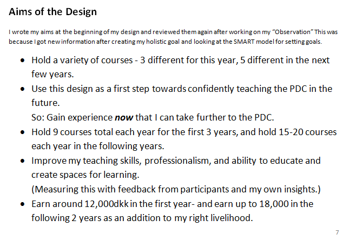This screenshot has height=247, width=349.
Task: Click the page number 7
Action: (x=337, y=232)
